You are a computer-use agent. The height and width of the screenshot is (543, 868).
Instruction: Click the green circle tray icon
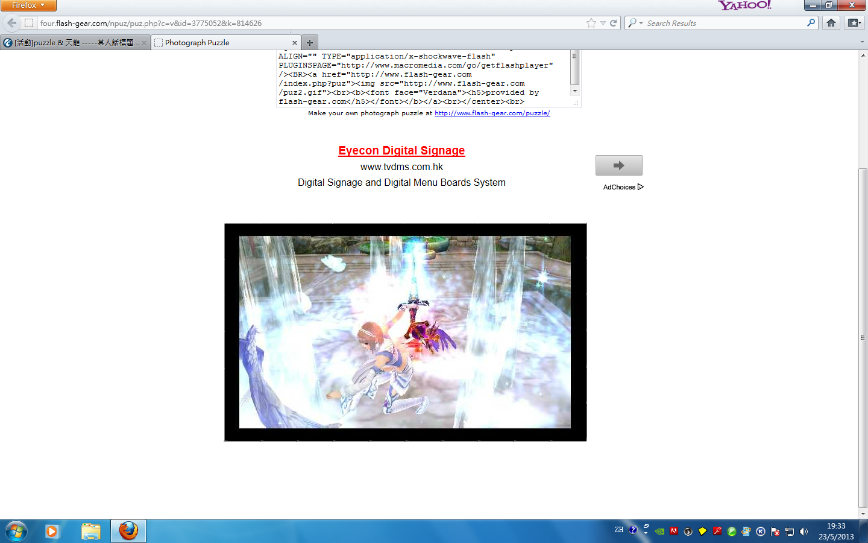(x=732, y=532)
